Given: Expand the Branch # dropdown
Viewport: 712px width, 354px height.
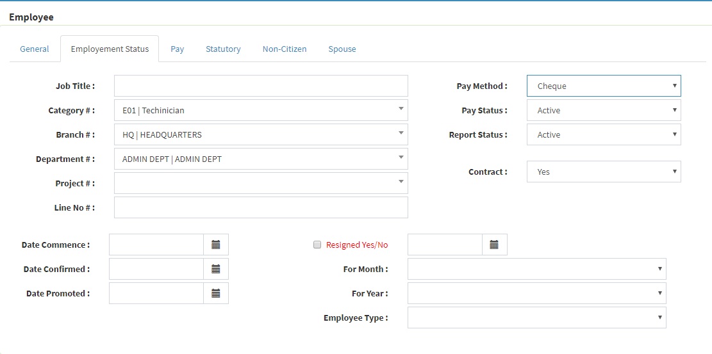Looking at the screenshot, I should [261, 134].
